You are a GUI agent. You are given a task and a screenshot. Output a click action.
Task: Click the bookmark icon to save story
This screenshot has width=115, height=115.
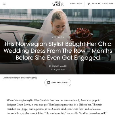pyautogui.click(x=49, y=83)
